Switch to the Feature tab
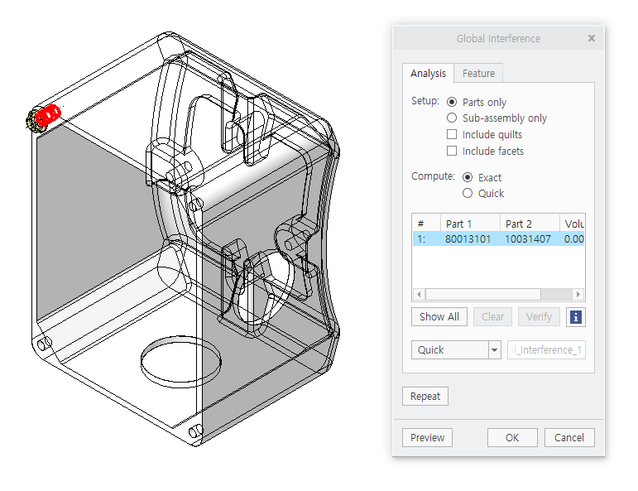The height and width of the screenshot is (491, 638). tap(478, 74)
